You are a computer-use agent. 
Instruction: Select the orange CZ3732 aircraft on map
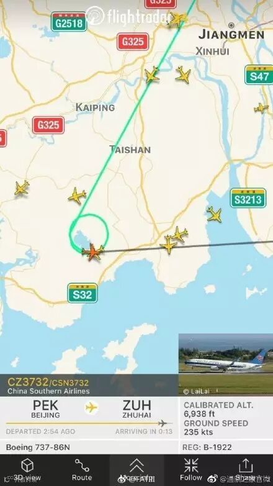pos(93,251)
